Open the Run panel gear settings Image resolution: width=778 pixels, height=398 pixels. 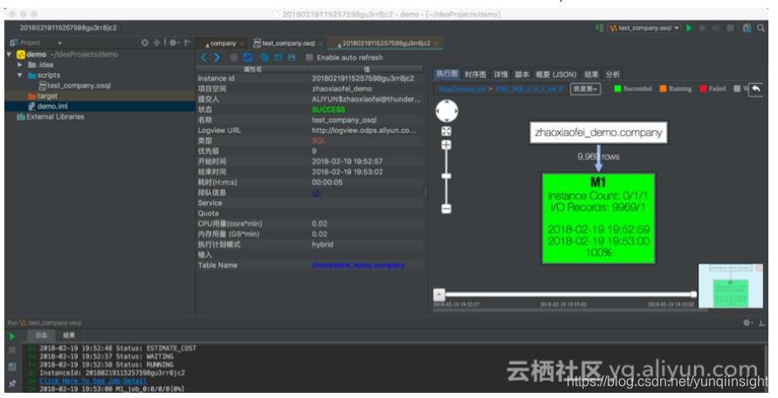pyautogui.click(x=747, y=323)
